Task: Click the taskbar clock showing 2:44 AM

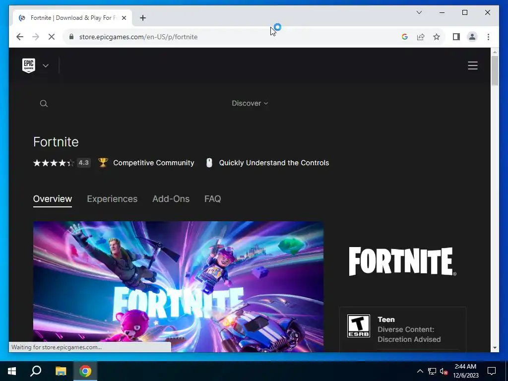Action: (465, 371)
